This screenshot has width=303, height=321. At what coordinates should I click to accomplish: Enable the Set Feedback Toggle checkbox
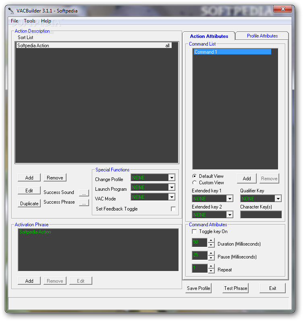[173, 209]
